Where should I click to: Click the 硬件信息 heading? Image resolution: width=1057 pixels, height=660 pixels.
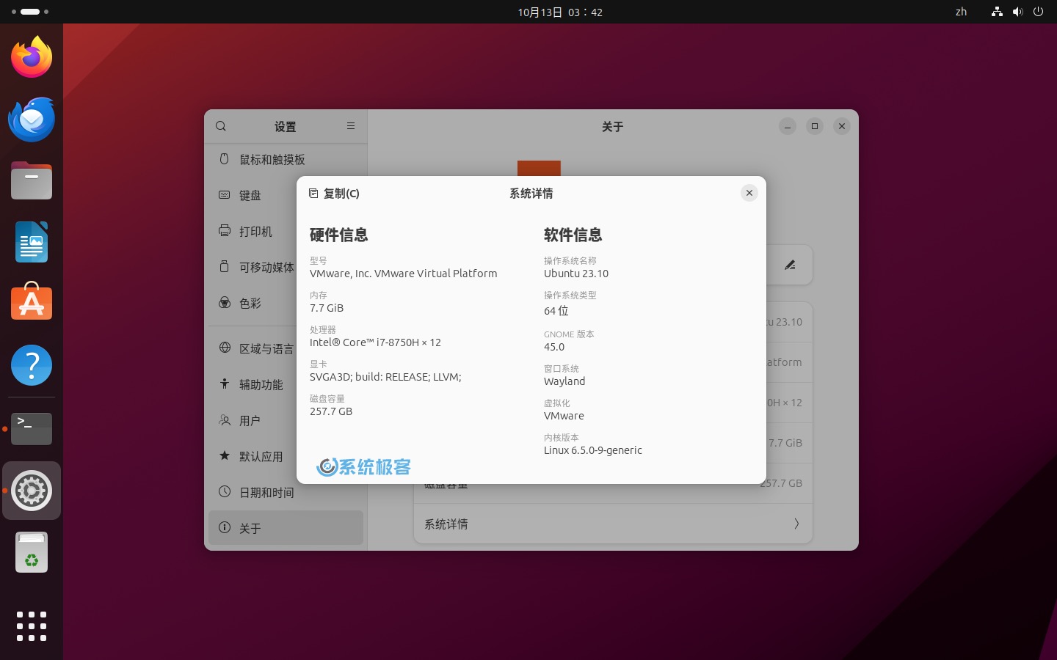pyautogui.click(x=338, y=235)
